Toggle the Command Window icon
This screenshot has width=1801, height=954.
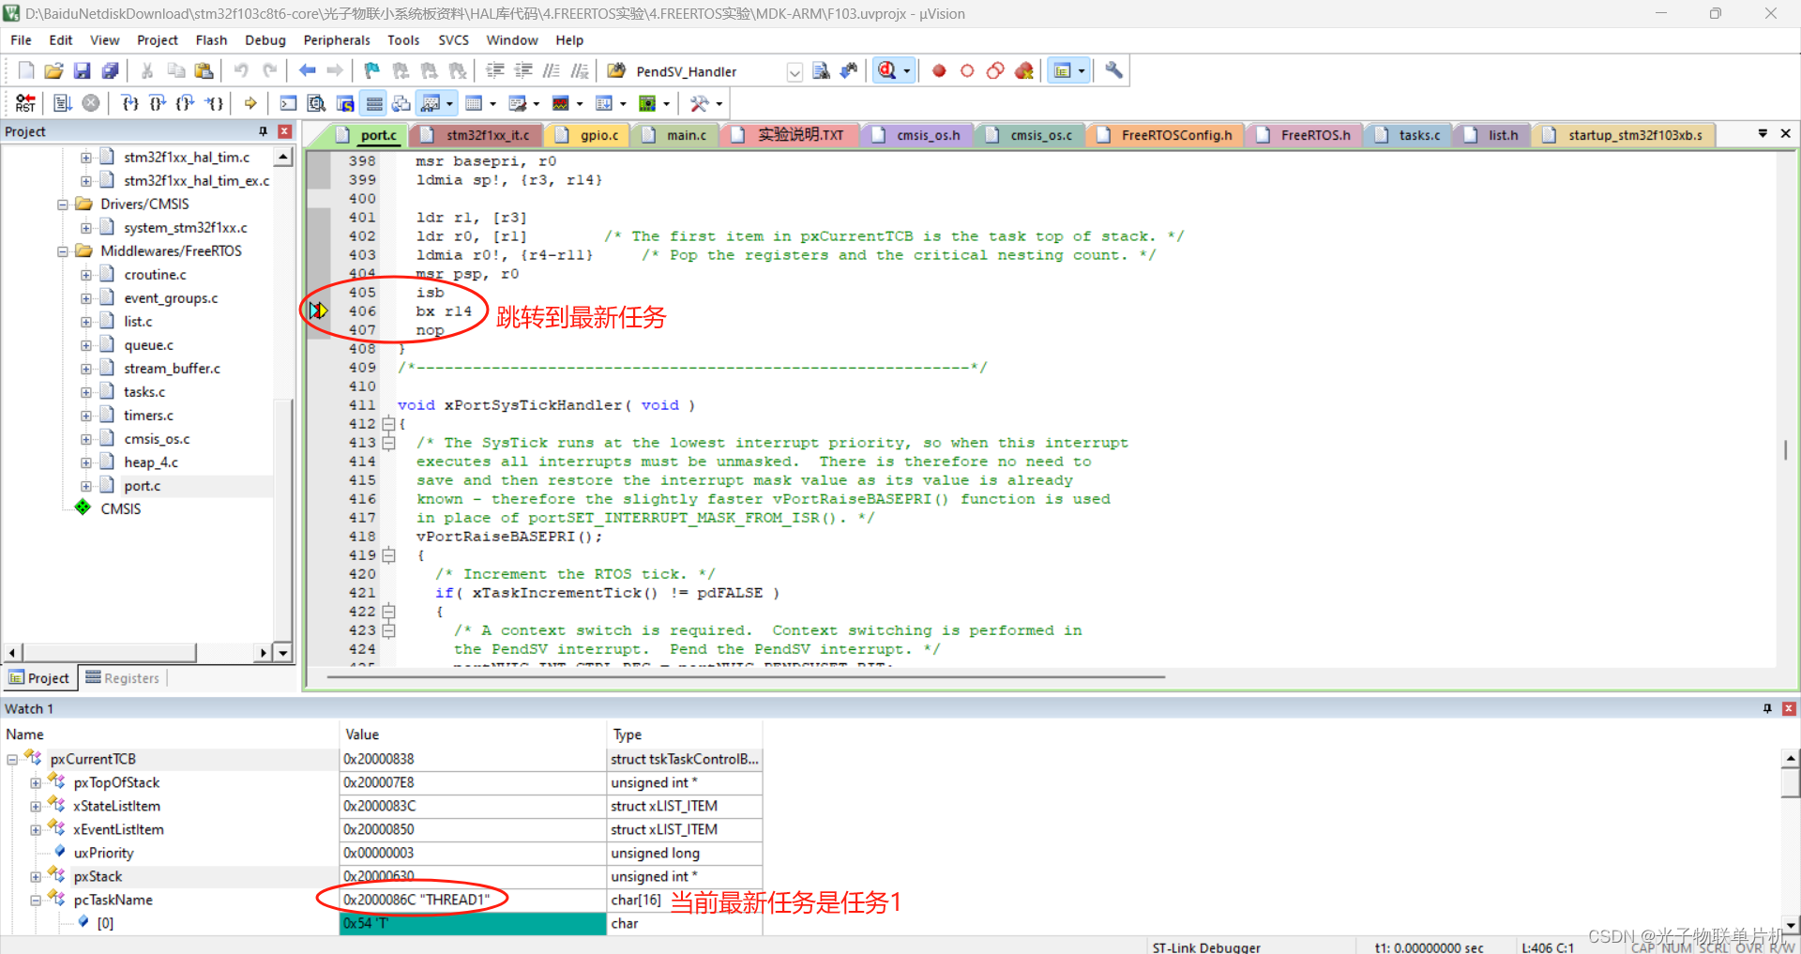[x=288, y=103]
